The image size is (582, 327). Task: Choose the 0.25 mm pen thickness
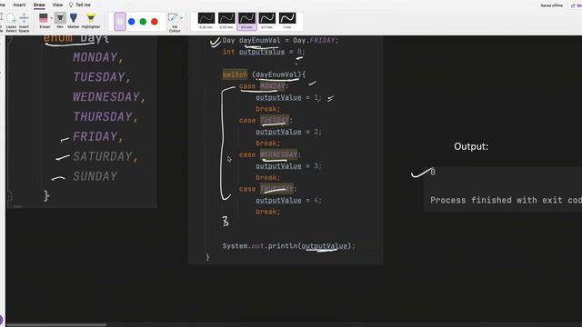(x=206, y=21)
